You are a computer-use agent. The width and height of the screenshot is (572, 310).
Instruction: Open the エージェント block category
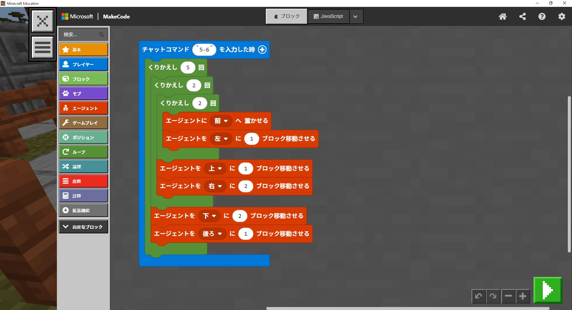[x=83, y=108]
